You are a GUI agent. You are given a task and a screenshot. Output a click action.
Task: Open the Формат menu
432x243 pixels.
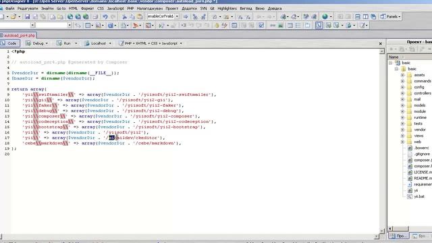coord(87,9)
